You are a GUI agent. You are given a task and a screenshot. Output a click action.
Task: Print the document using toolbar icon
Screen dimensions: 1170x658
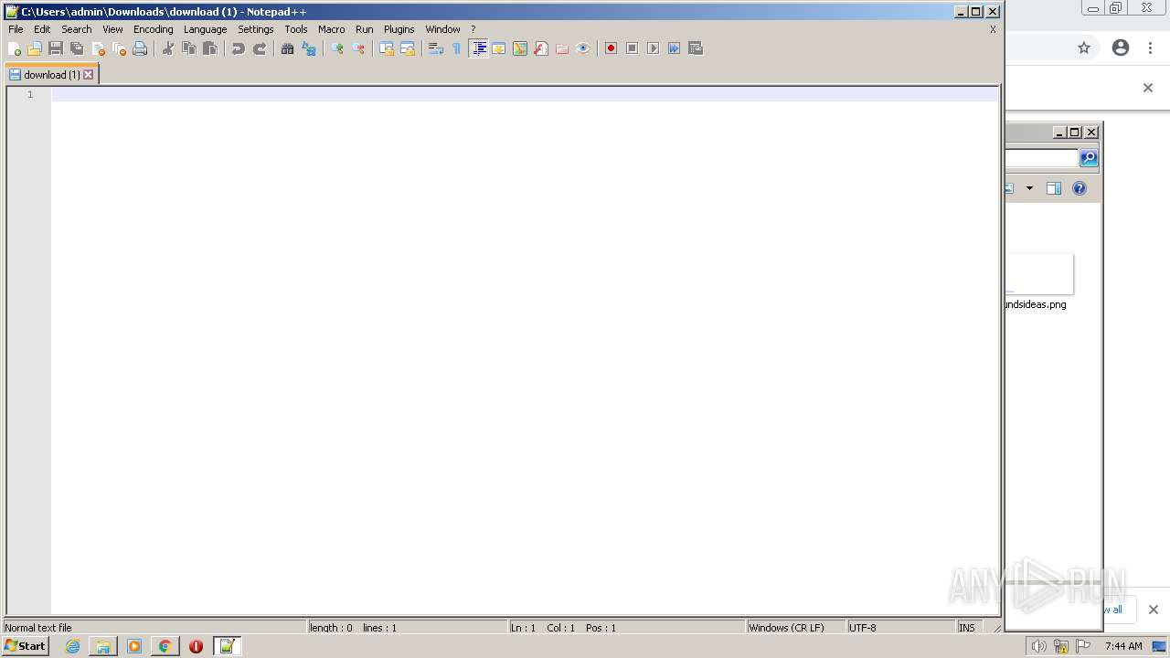pyautogui.click(x=140, y=48)
